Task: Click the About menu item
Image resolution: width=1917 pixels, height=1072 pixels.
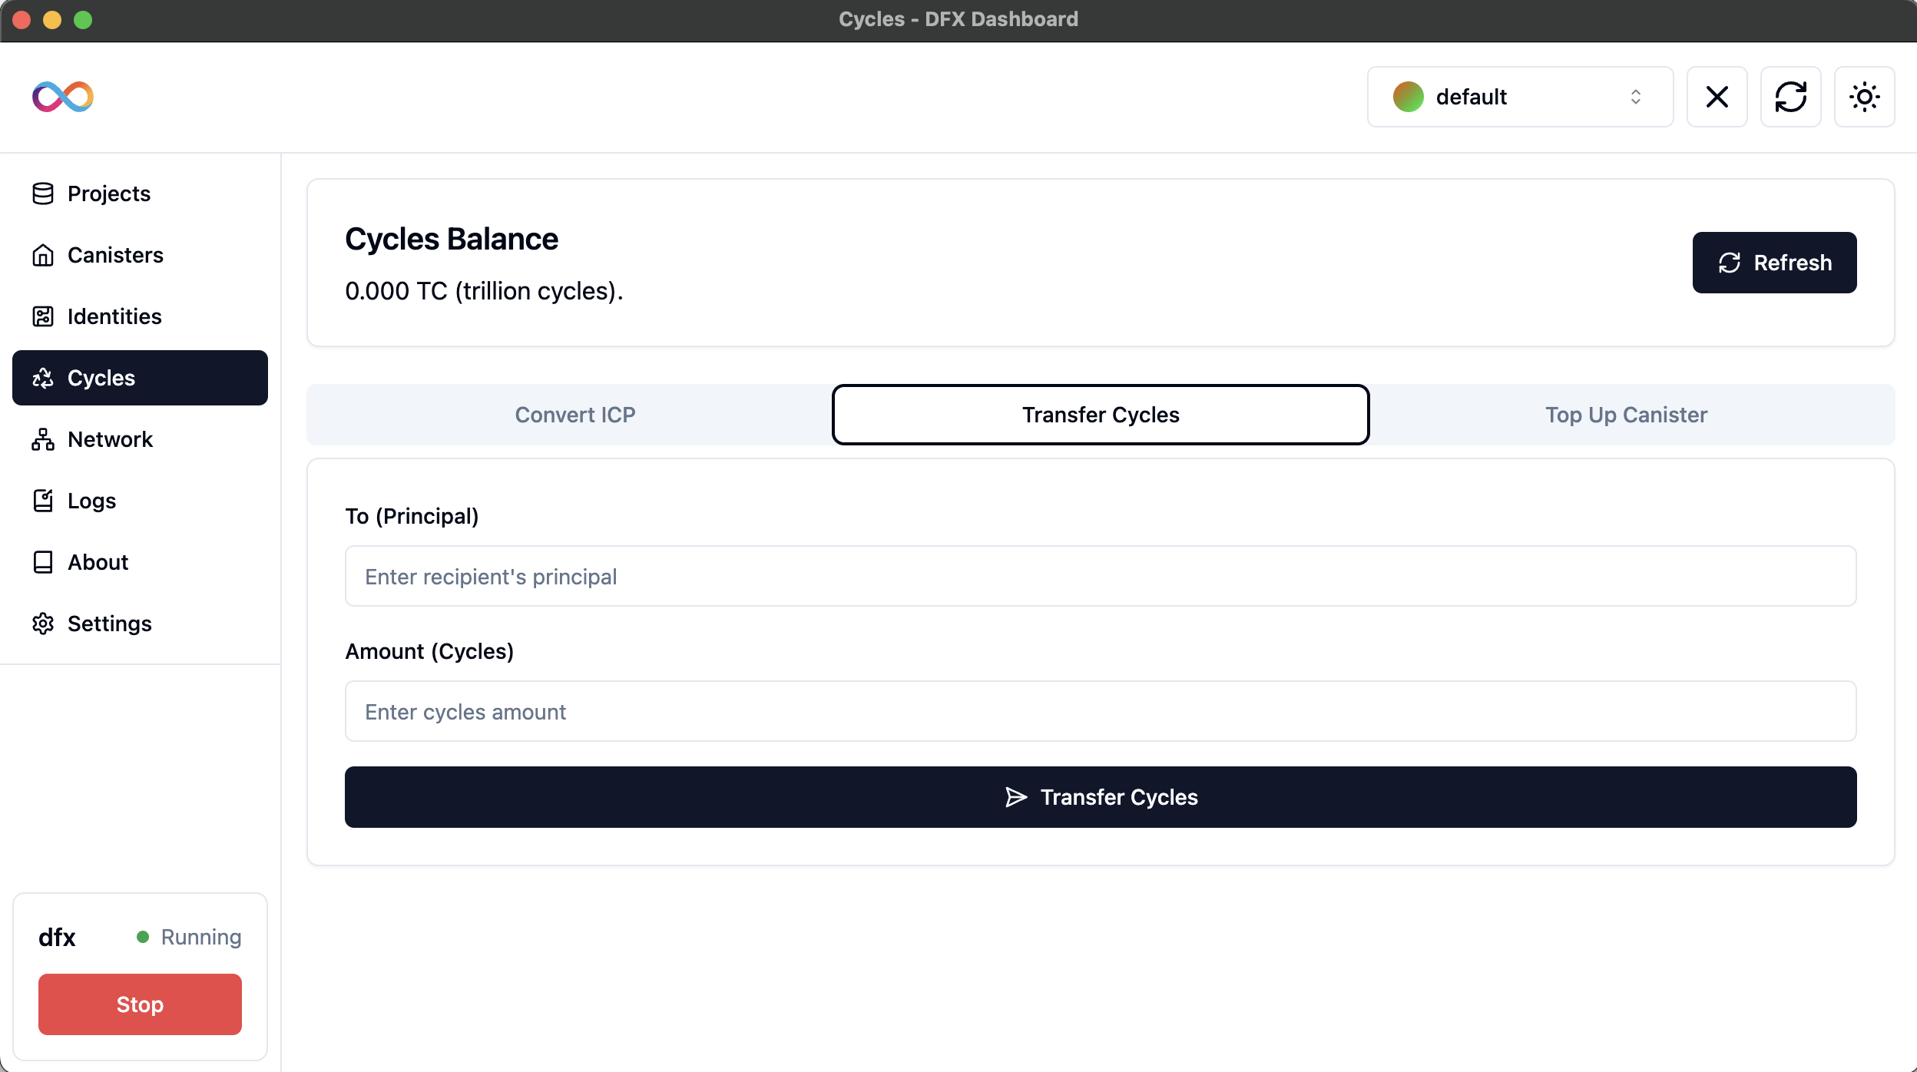Action: pyautogui.click(x=98, y=561)
